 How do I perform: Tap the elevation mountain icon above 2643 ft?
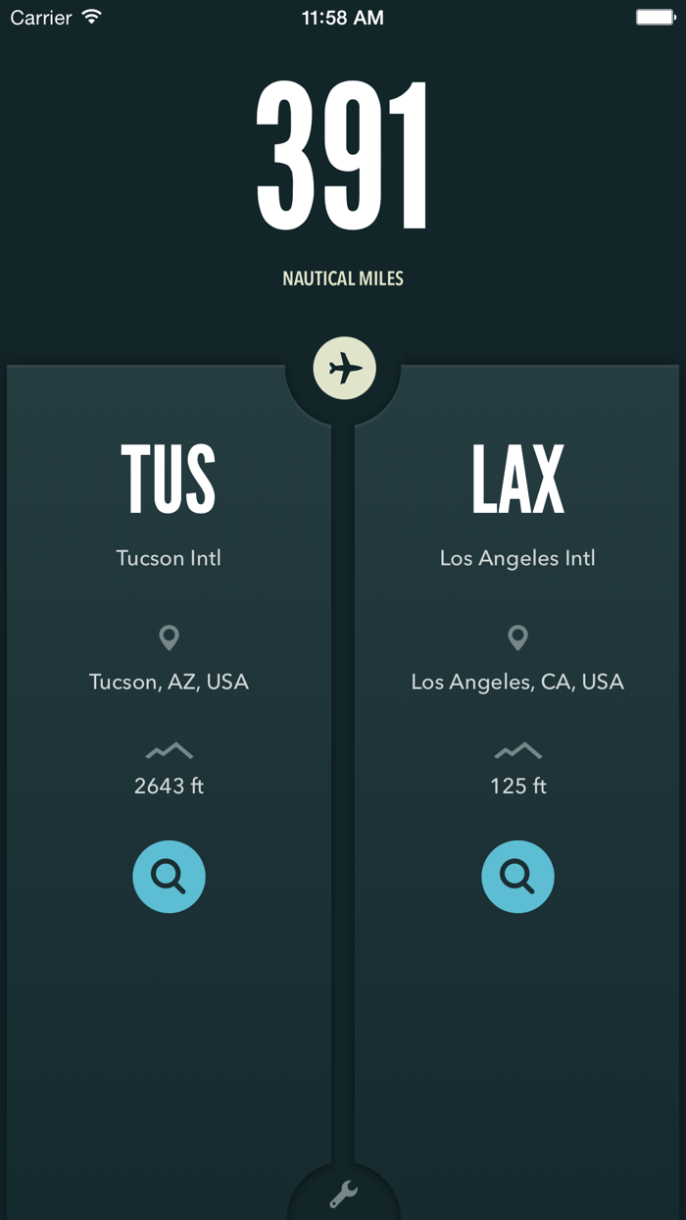(169, 751)
